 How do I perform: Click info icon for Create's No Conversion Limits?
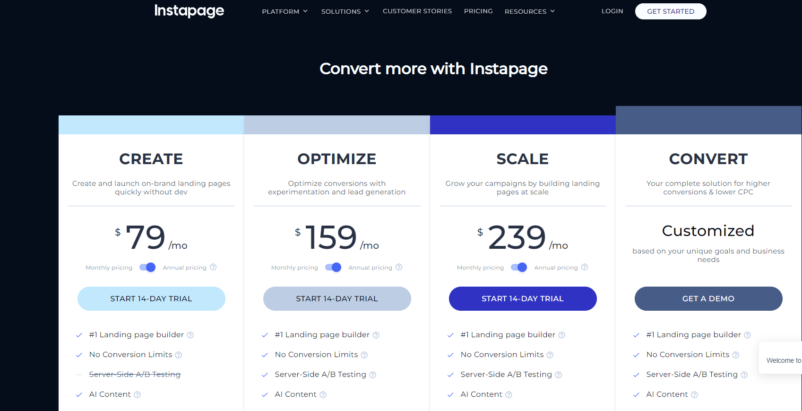pos(179,355)
